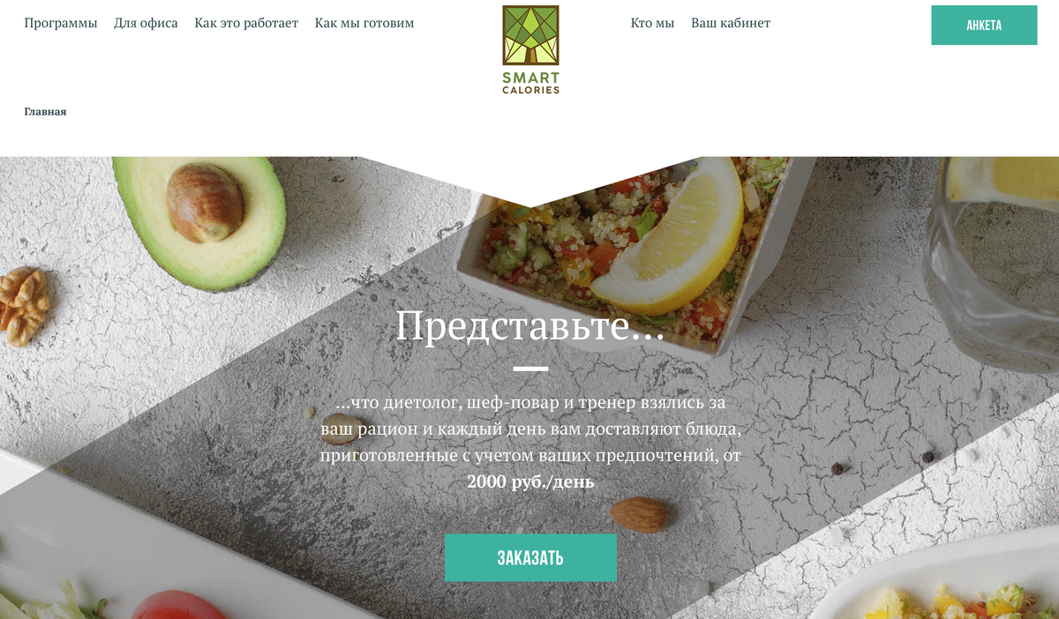1059x619 pixels.
Task: Click the walnut on the left edge
Action: (24, 306)
